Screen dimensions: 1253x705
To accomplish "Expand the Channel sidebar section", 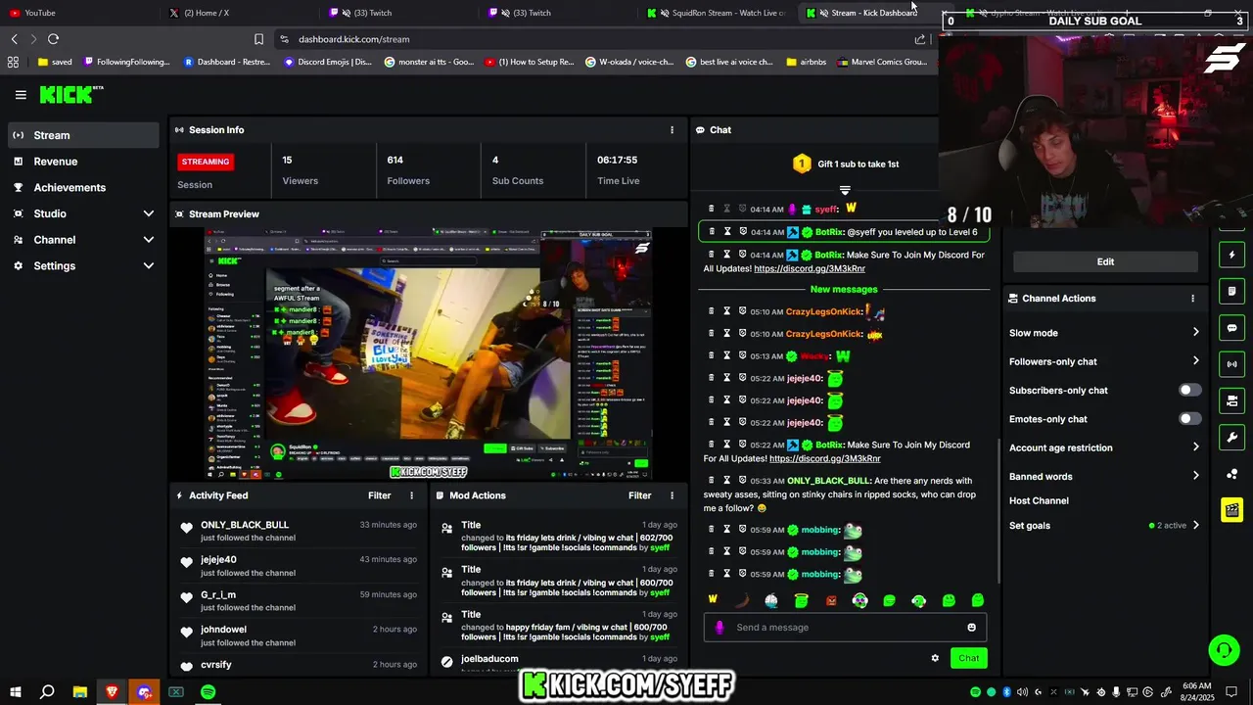I will tap(149, 240).
